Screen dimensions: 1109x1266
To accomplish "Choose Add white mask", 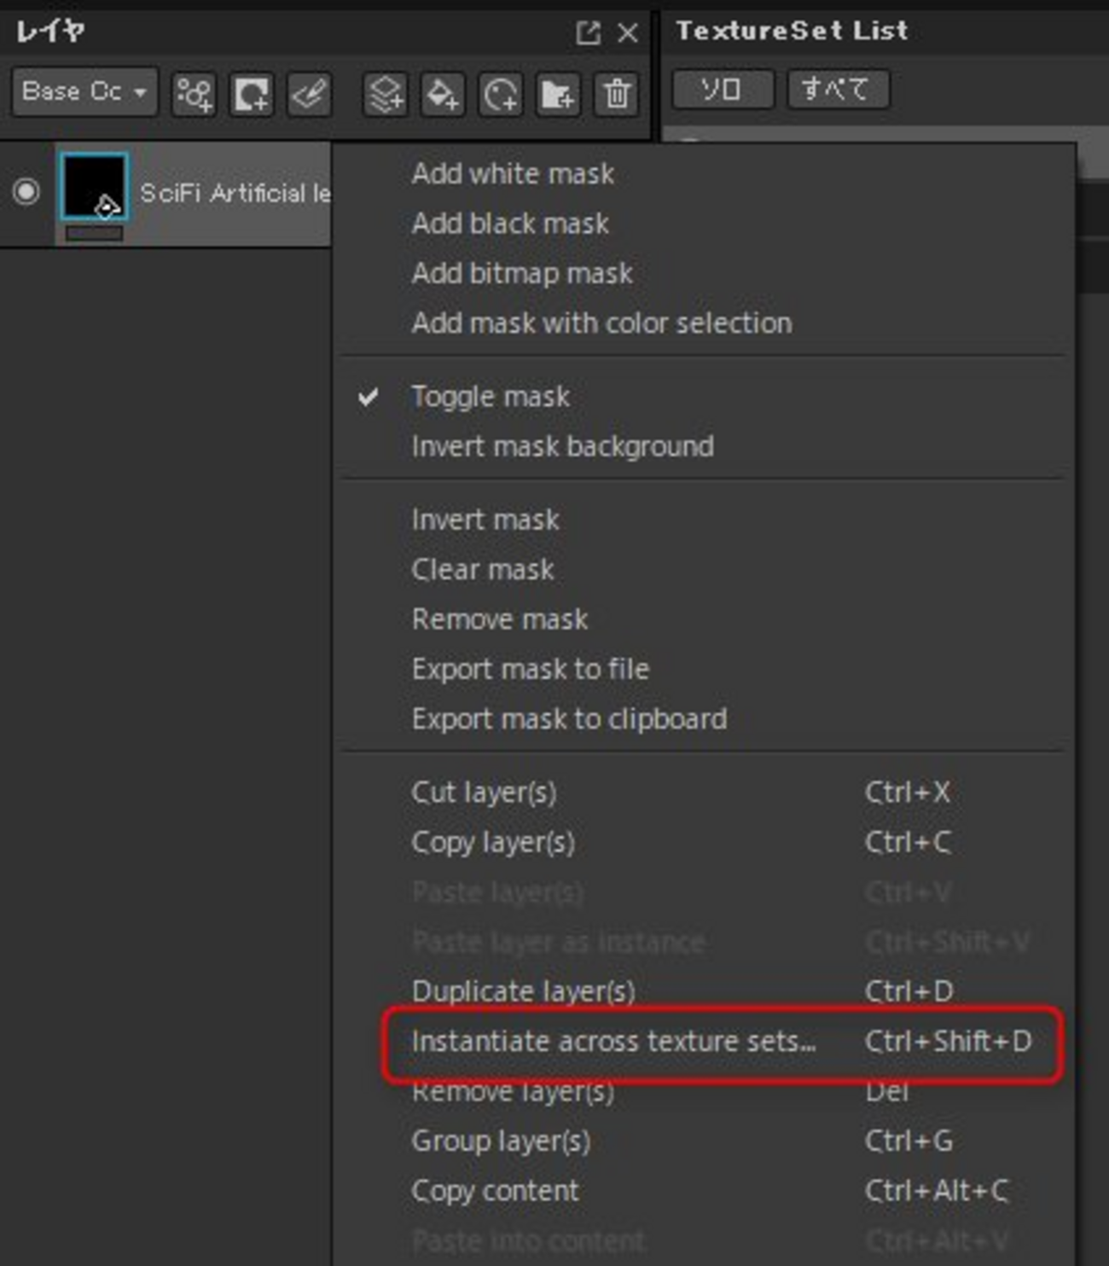I will tap(702, 174).
